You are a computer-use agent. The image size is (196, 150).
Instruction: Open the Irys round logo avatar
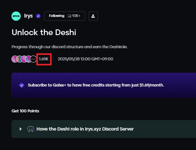[16, 16]
